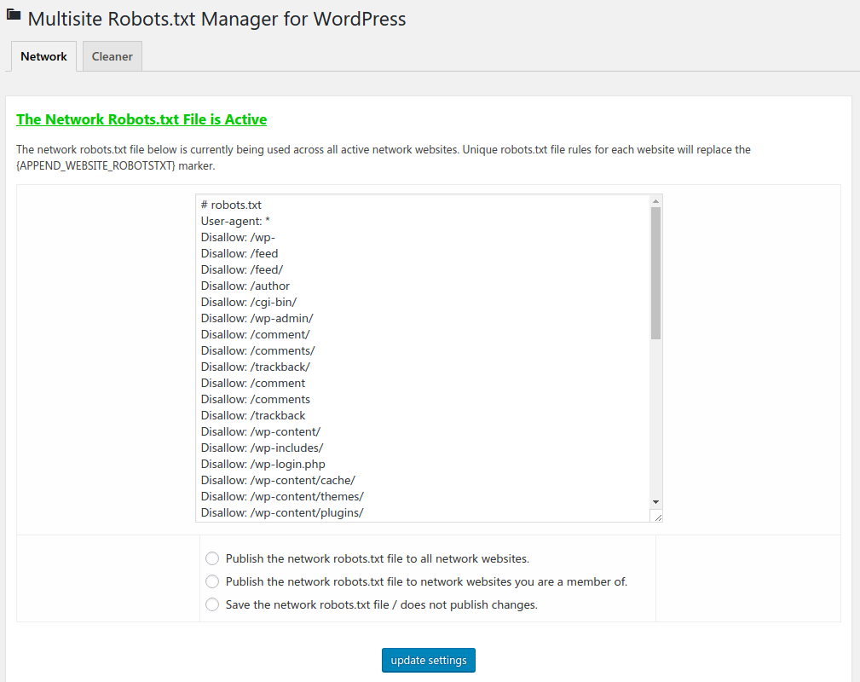Image resolution: width=860 pixels, height=682 pixels.
Task: Switch to the Cleaner tab
Action: pos(113,56)
